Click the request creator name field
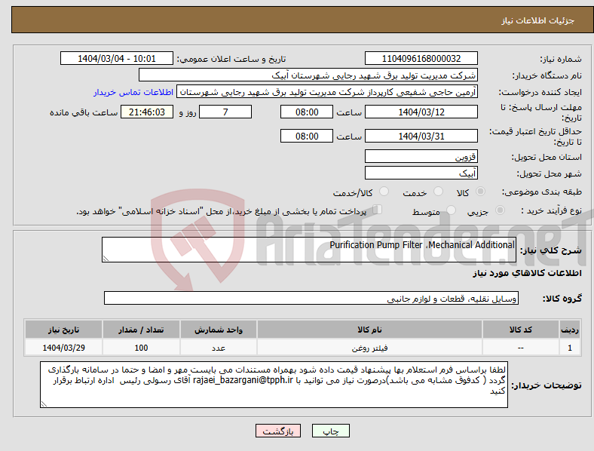This screenshot has height=451, width=594. click(x=327, y=92)
